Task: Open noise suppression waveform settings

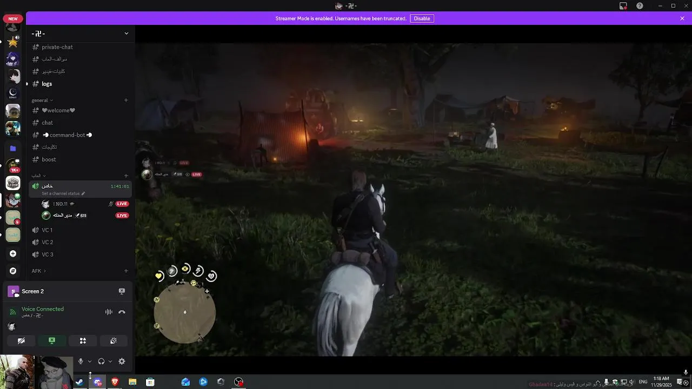Action: click(109, 312)
